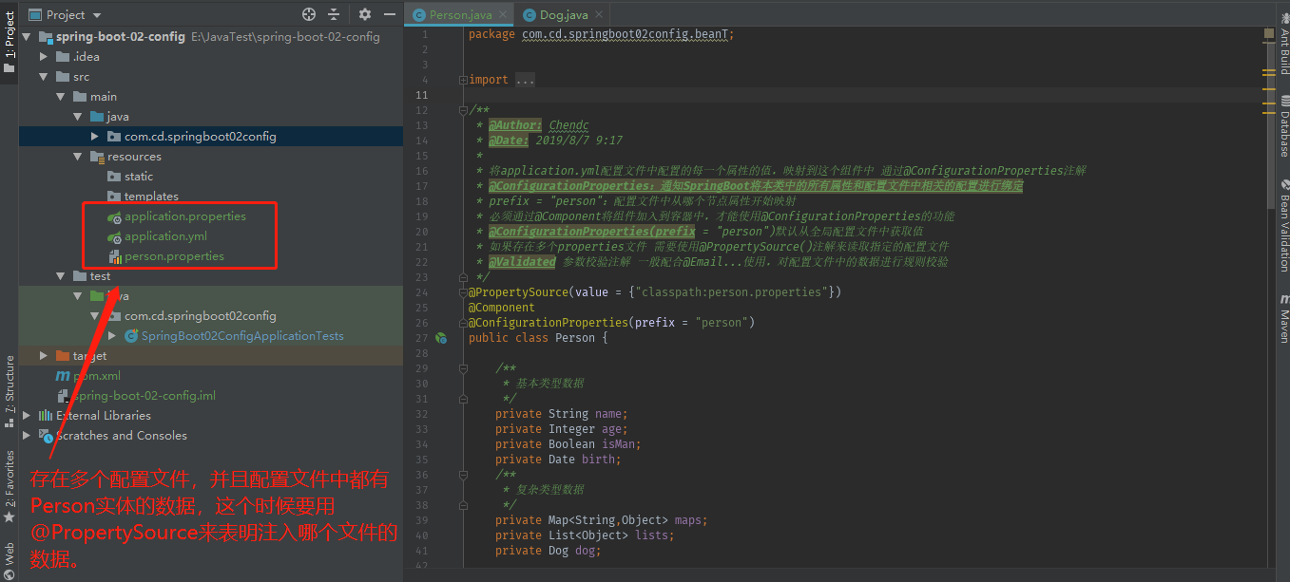Switch to the Dog.java tab
The image size is (1290, 582).
(564, 15)
